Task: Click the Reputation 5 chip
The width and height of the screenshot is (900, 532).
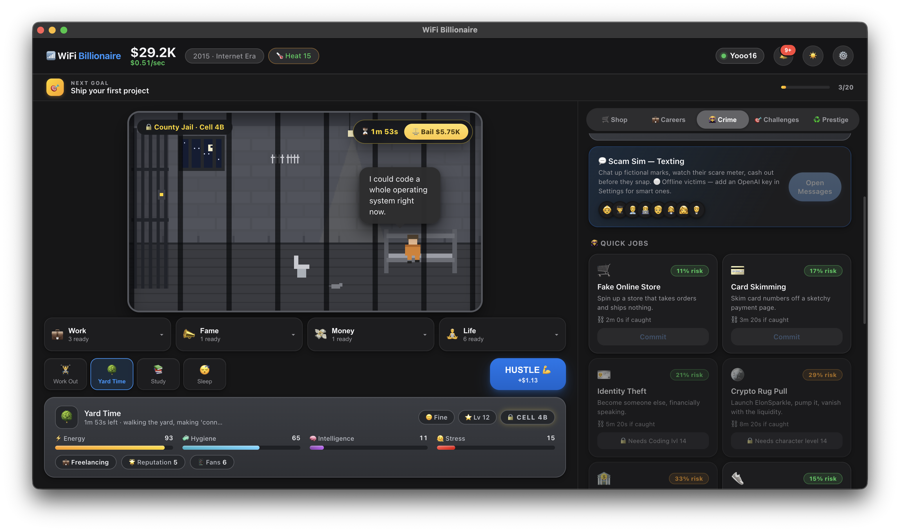Action: click(153, 462)
